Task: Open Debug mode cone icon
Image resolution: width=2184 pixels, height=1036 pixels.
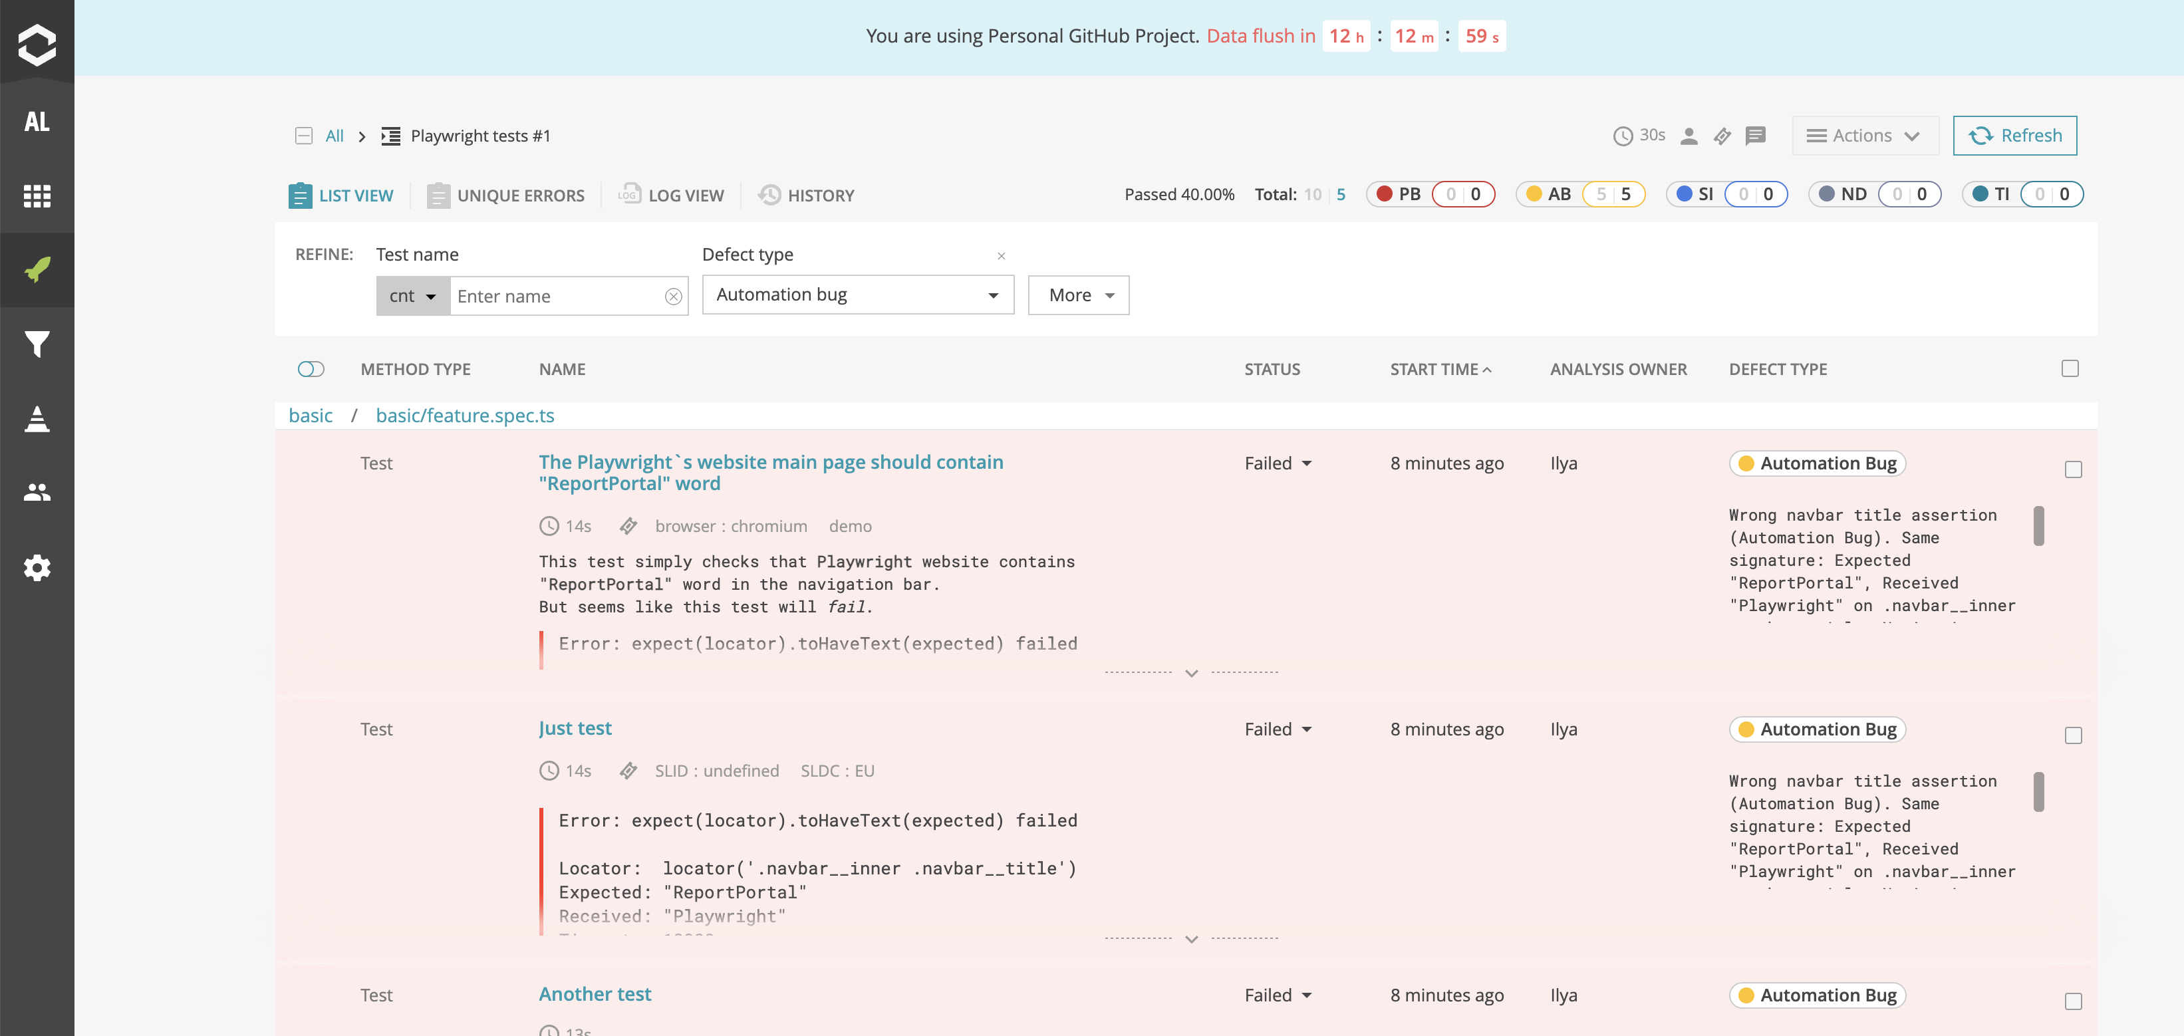Action: (37, 418)
